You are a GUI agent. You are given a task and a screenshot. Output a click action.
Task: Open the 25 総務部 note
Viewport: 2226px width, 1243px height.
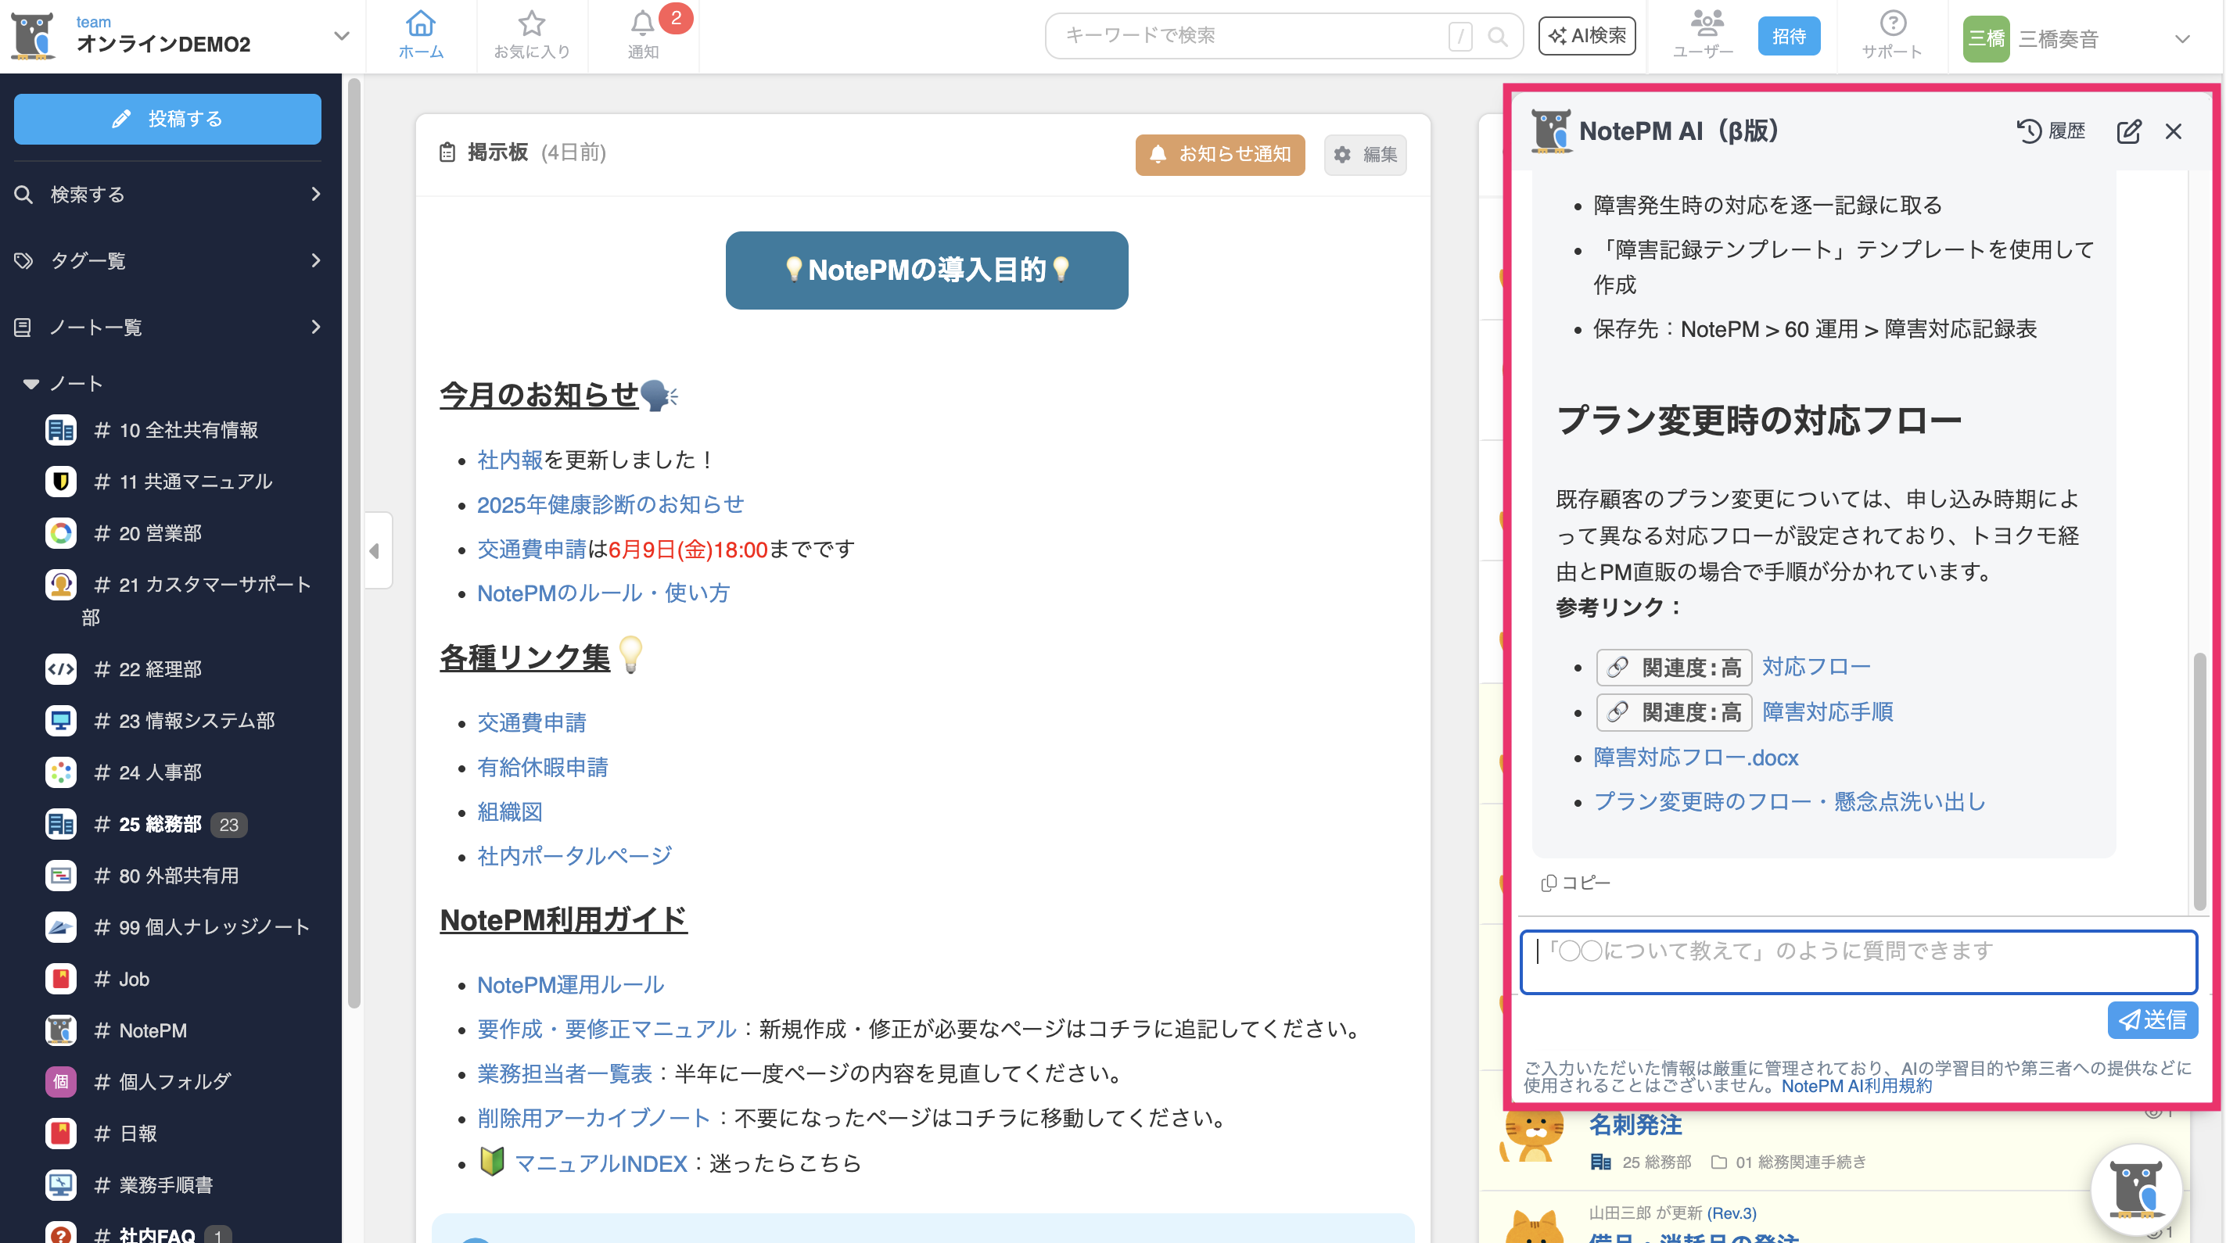[160, 824]
